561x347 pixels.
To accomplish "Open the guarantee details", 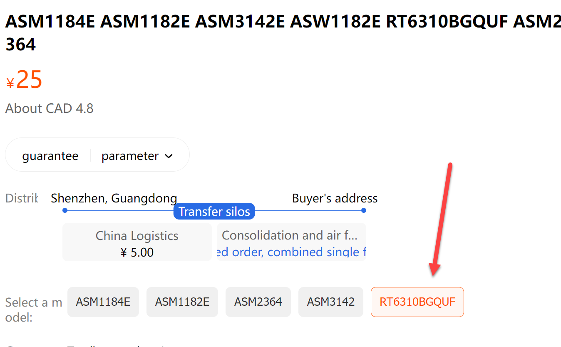I will (50, 156).
